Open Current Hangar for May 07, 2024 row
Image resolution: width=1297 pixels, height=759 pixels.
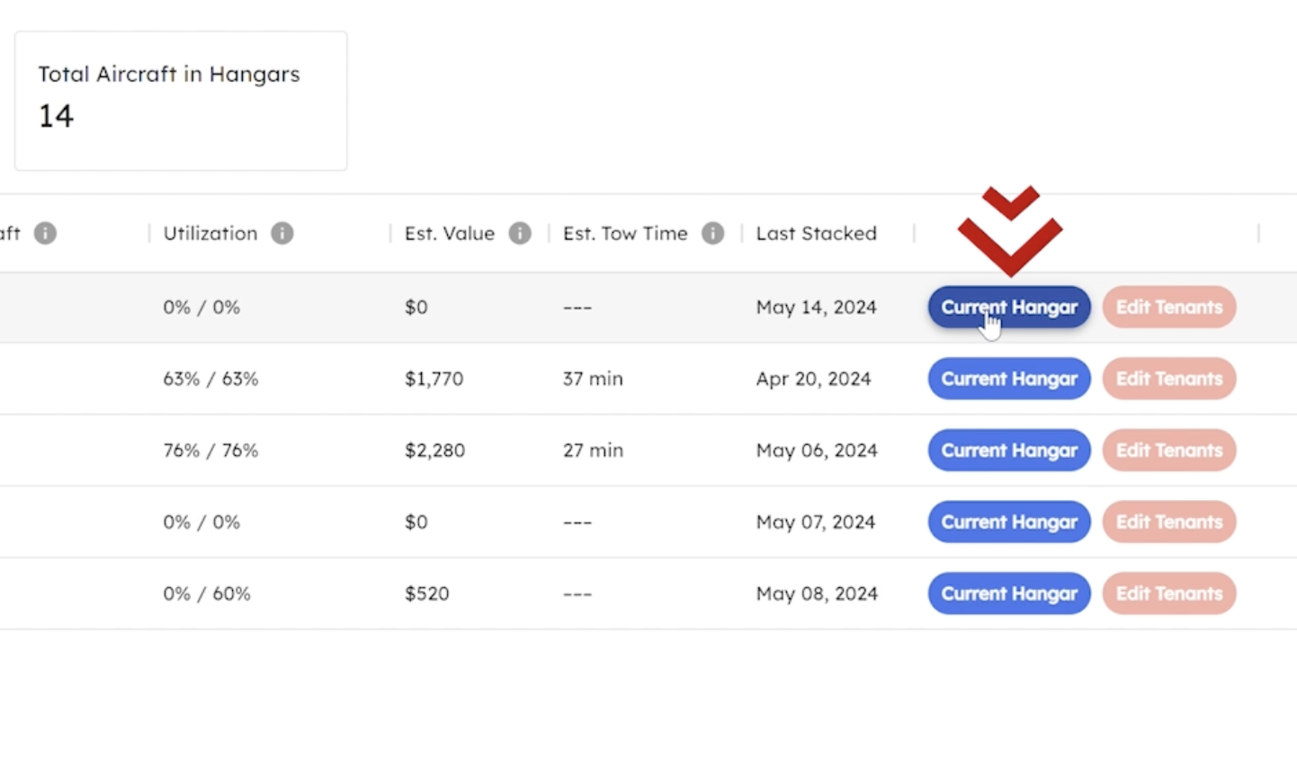[1008, 522]
